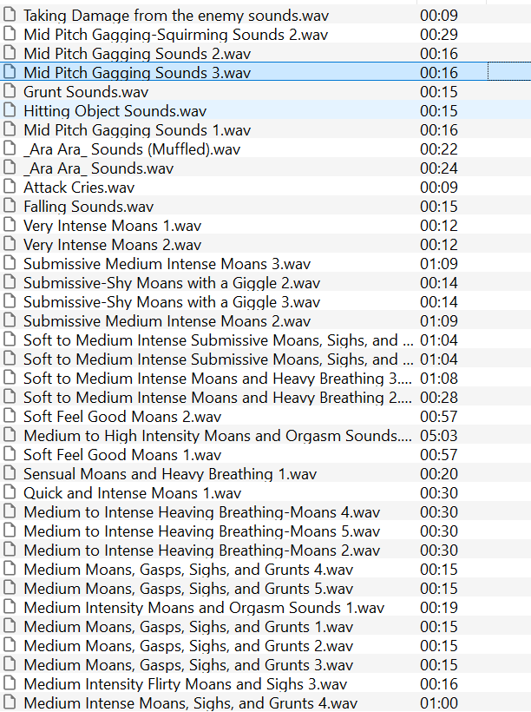Click the Falling Sounds.wav file name

[x=88, y=207]
